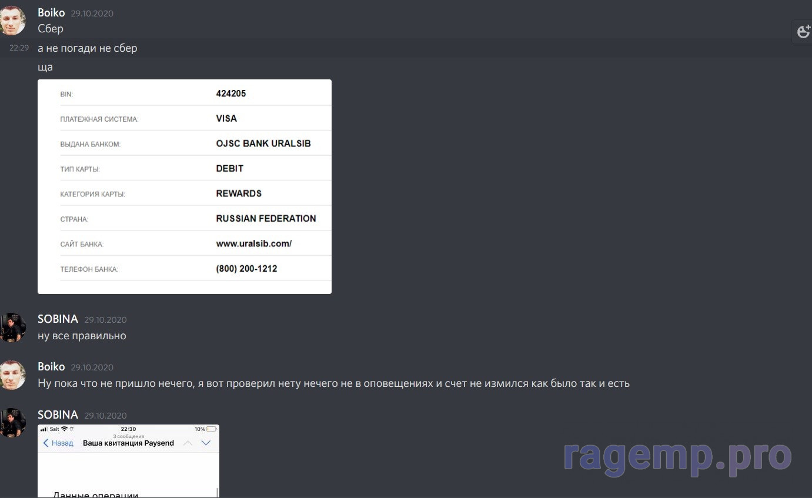Screen dimensions: 812x498
Task: Click the 29.10.2020 timestamp on 'Сбер' message
Action: point(92,14)
